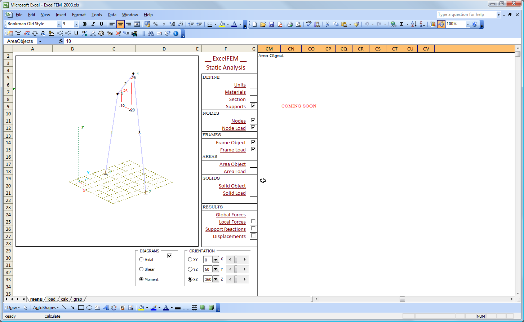The width and height of the screenshot is (524, 322).
Task: Cut the selection
Action: pyautogui.click(x=327, y=24)
